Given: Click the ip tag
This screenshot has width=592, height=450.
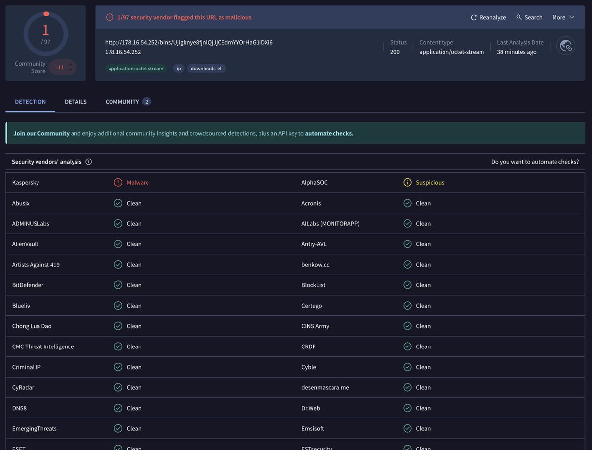Looking at the screenshot, I should [x=178, y=69].
